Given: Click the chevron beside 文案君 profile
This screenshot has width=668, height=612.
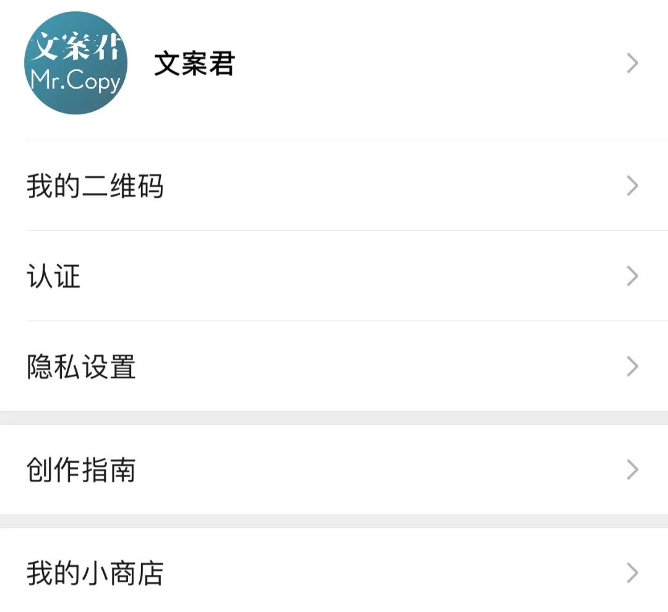Looking at the screenshot, I should click(633, 64).
